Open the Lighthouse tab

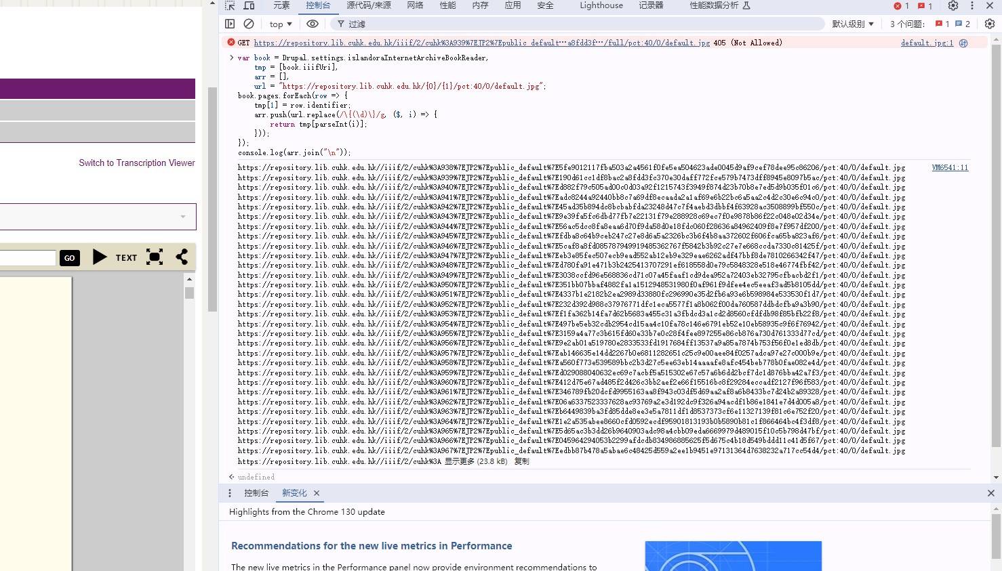[x=601, y=5]
